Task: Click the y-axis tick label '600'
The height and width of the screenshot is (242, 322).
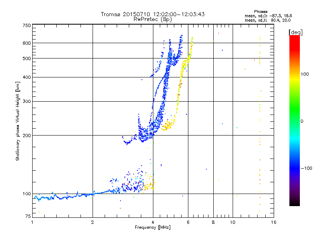Action: point(27,43)
